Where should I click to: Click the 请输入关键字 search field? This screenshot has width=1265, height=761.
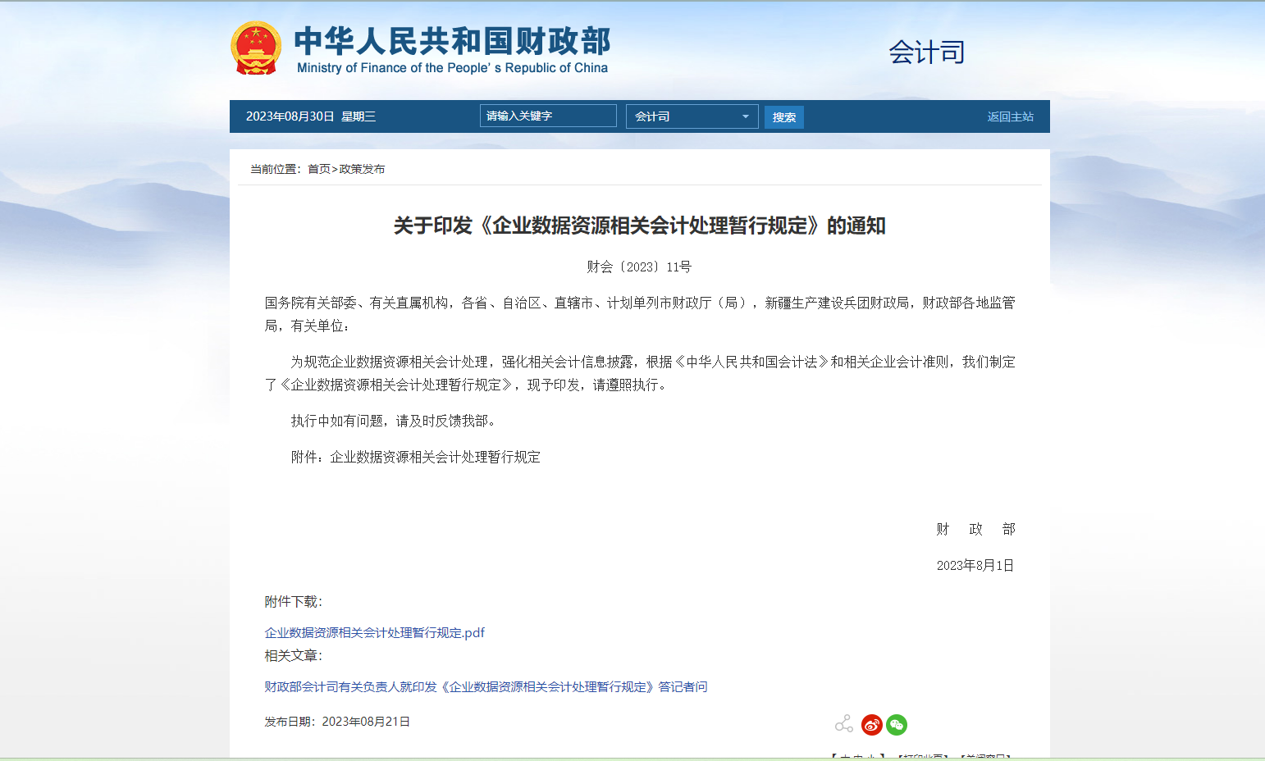(548, 116)
